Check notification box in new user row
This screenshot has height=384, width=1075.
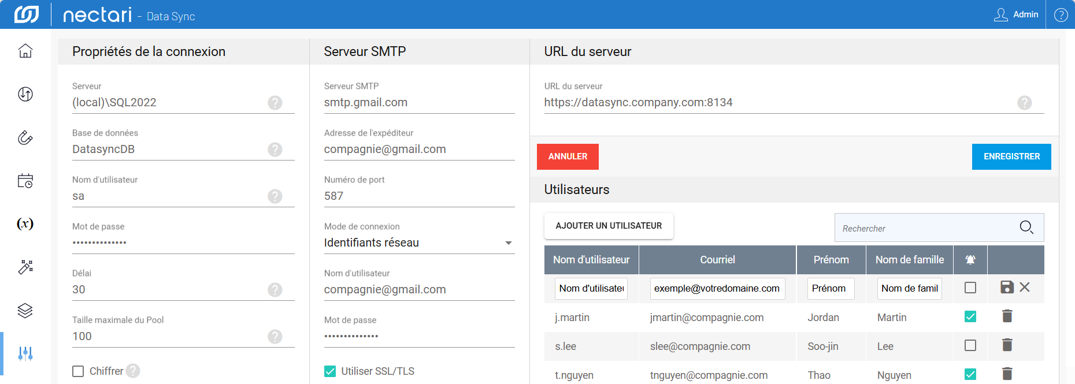970,288
